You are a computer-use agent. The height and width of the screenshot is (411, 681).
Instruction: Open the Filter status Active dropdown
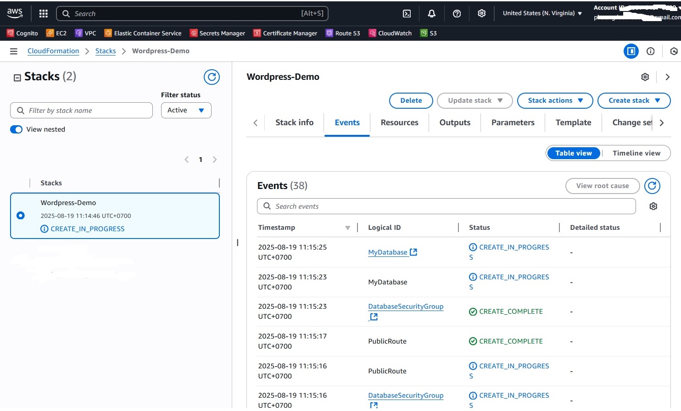(186, 111)
